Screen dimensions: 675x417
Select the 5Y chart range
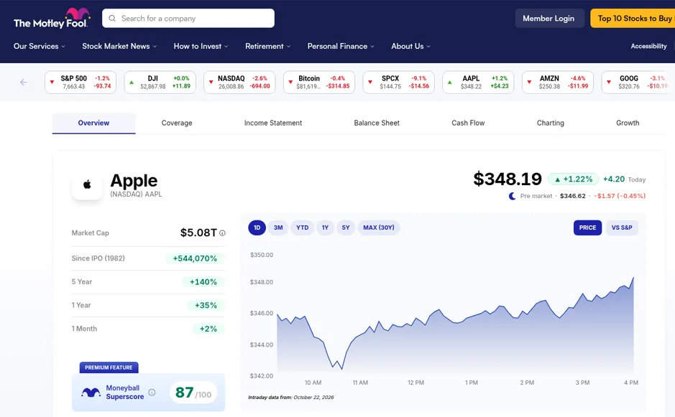click(346, 228)
